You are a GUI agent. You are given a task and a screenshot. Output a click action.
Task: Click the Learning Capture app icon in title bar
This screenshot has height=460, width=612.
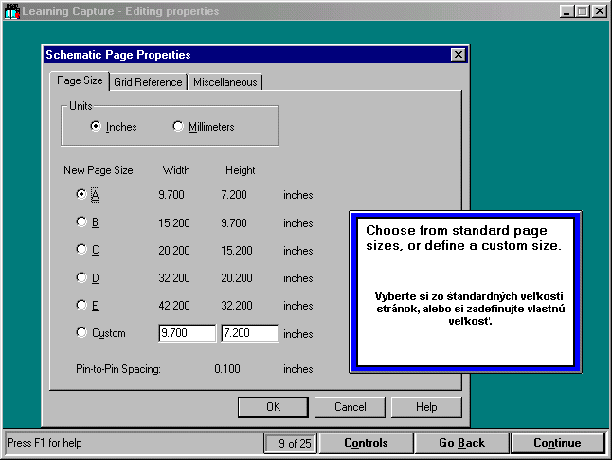pyautogui.click(x=12, y=11)
